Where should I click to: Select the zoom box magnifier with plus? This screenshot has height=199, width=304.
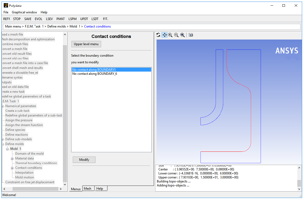tap(176, 35)
